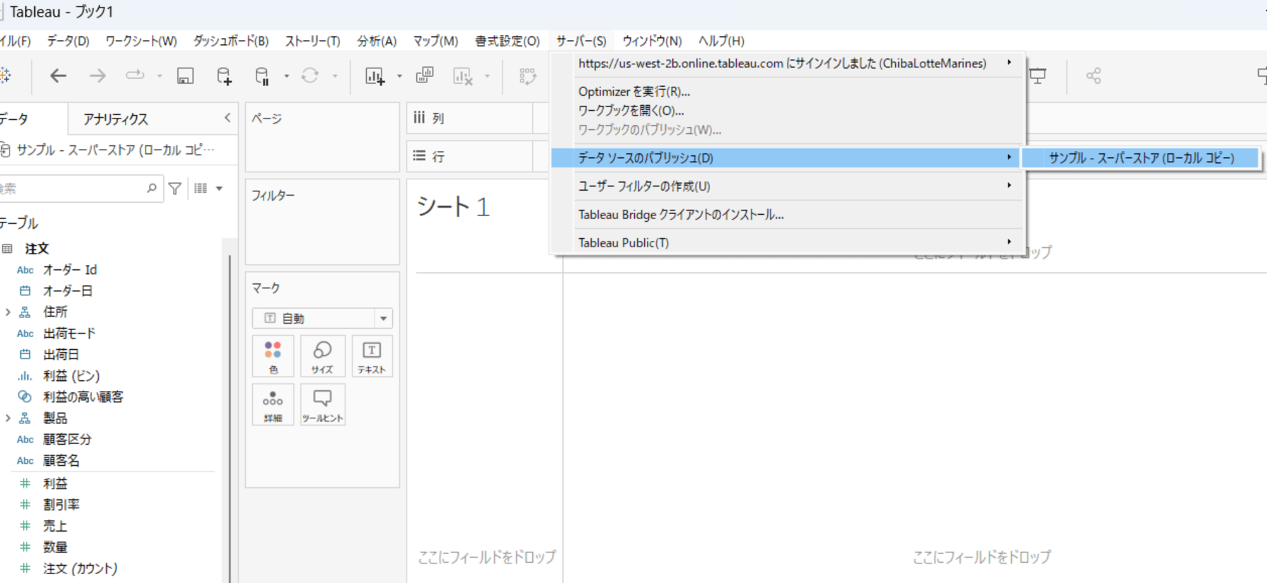The width and height of the screenshot is (1267, 583).
Task: Click the Tableau logo start page icon
Action: (5, 76)
